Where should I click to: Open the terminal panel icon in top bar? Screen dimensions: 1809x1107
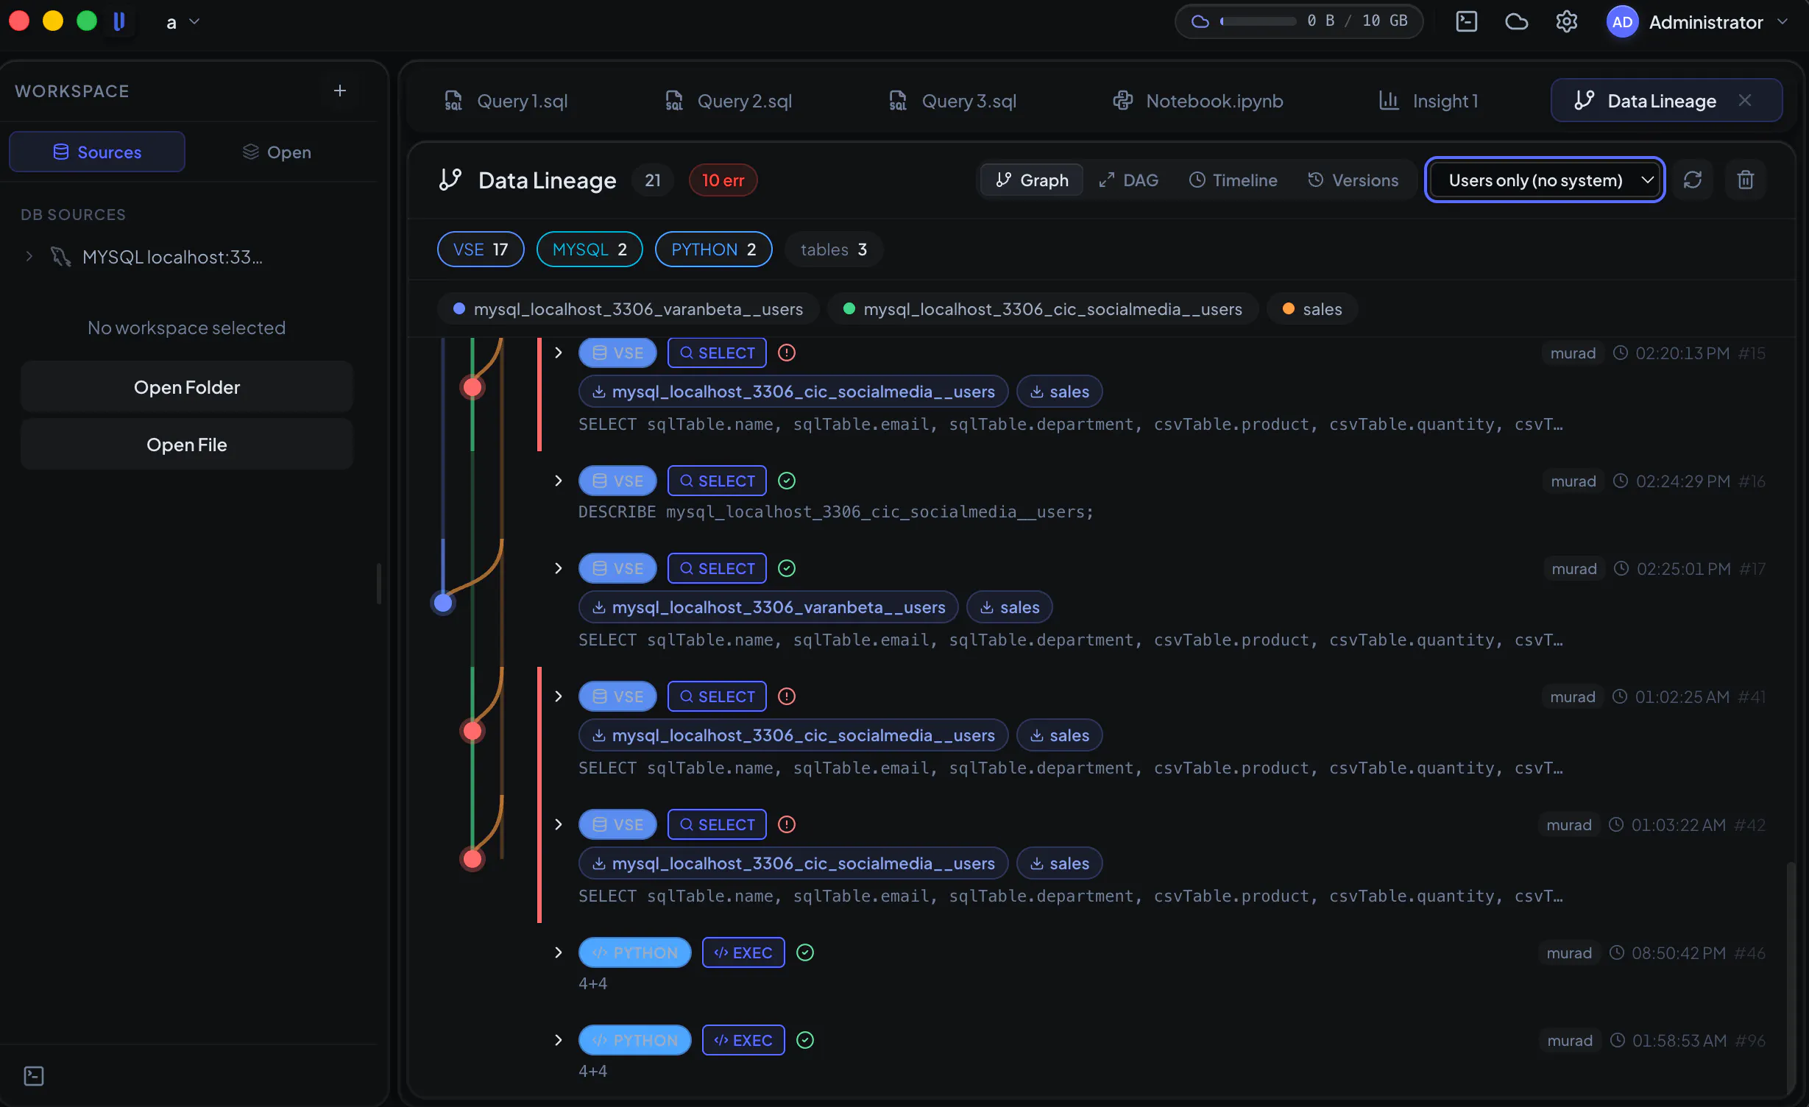pos(1466,21)
